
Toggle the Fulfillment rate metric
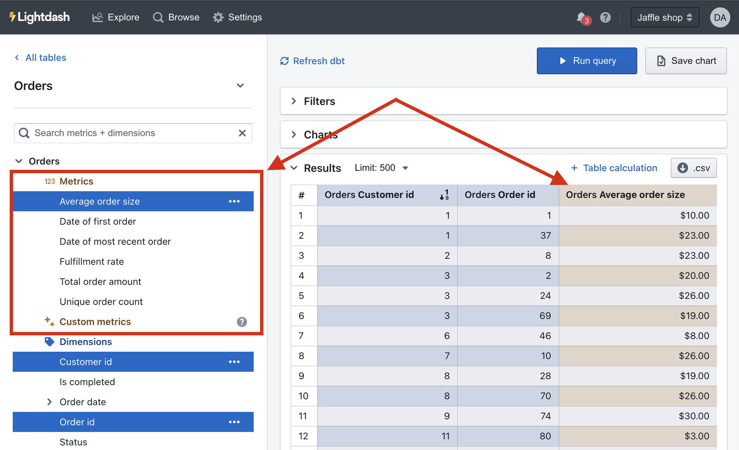coord(92,261)
